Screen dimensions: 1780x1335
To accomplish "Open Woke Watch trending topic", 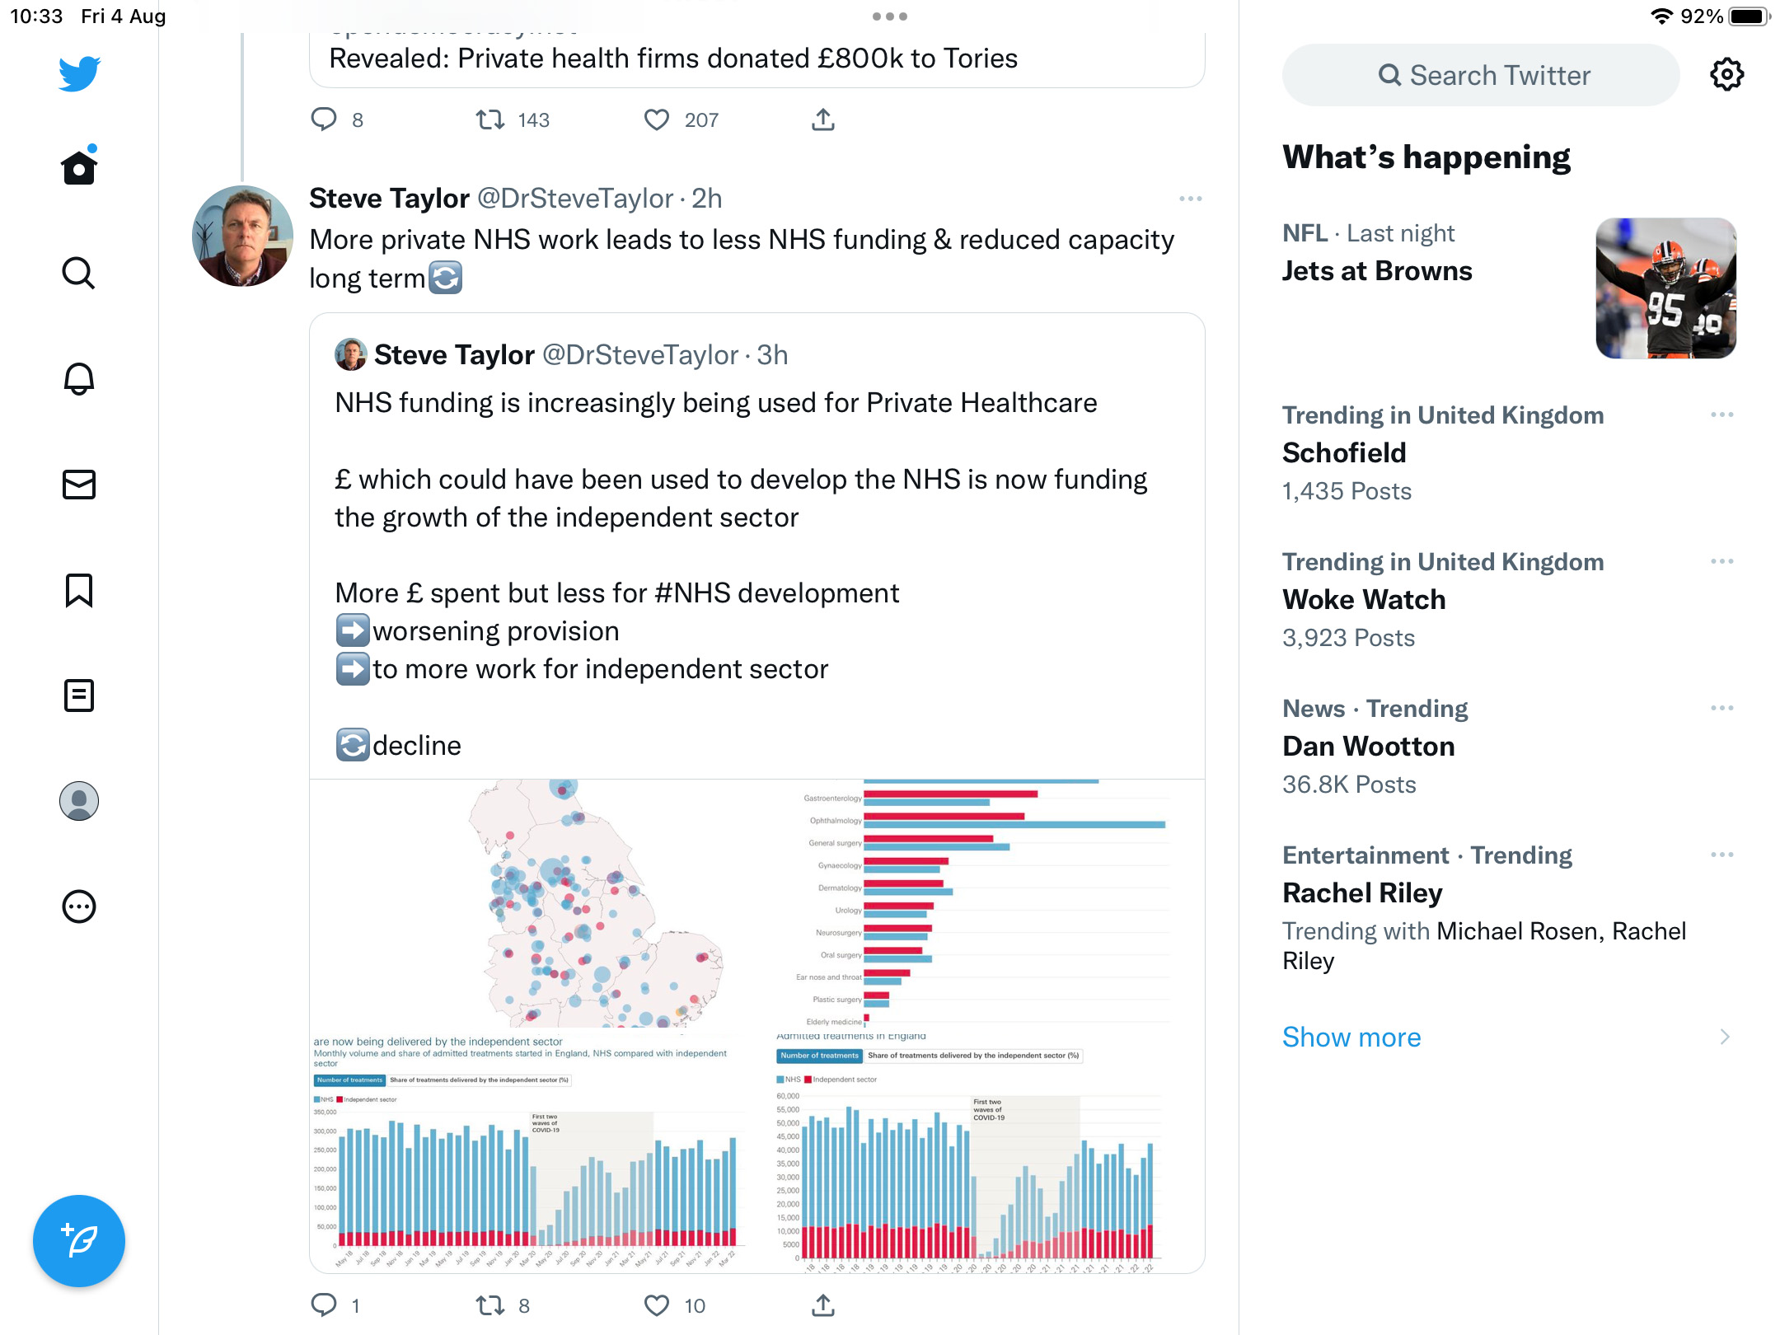I will pos(1364,599).
